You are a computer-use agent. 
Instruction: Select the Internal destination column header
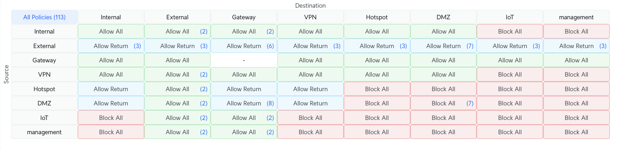(111, 17)
